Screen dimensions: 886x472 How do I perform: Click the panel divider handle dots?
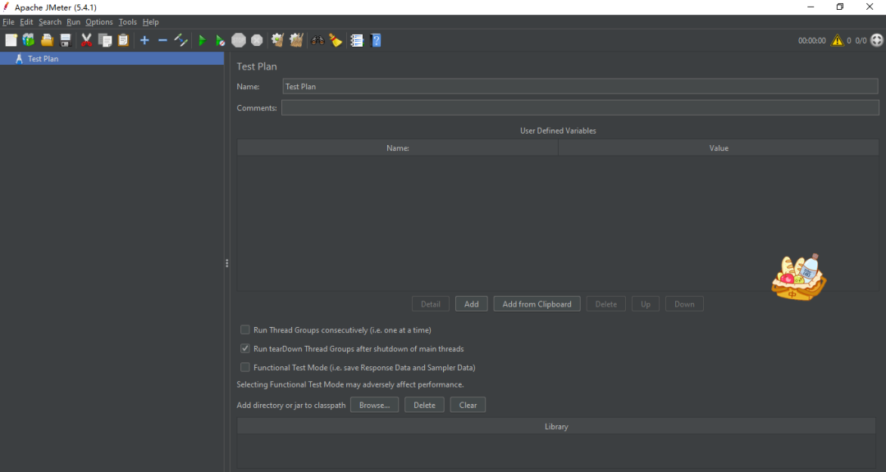coord(227,263)
